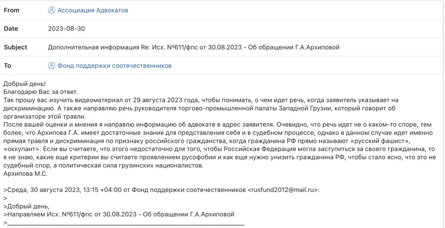This screenshot has height=228, width=445.
Task: Click the quoted greeting Добрый день, line
Action: click(28, 206)
